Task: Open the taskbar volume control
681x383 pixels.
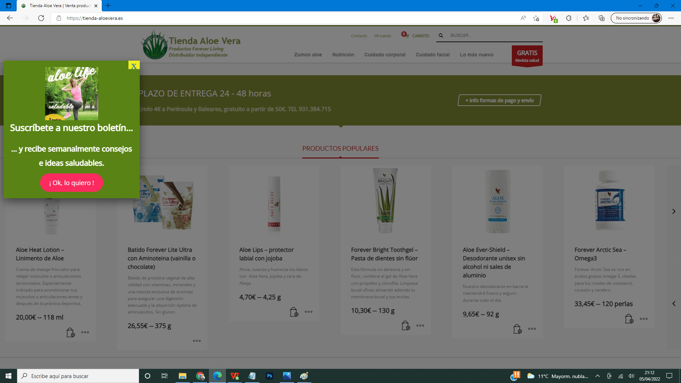Action: click(631, 376)
